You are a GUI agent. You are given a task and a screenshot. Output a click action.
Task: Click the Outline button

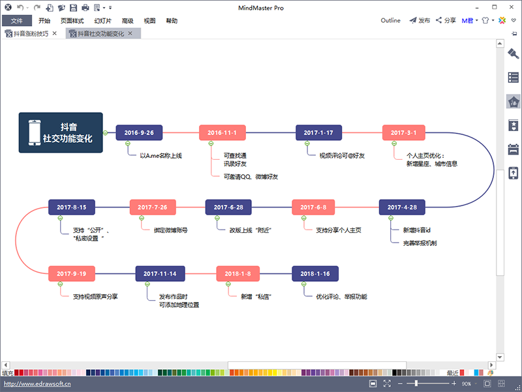tap(390, 20)
